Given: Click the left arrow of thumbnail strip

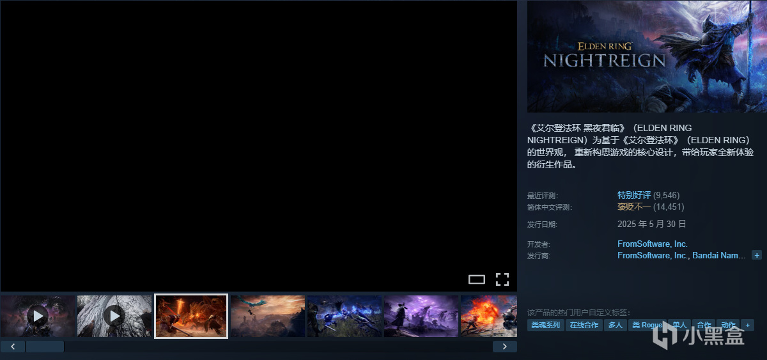Looking at the screenshot, I should coord(13,347).
